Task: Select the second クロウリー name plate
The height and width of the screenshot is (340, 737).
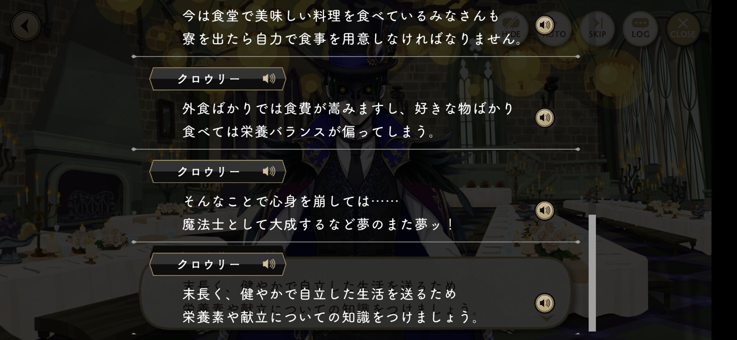Action: [x=217, y=172]
